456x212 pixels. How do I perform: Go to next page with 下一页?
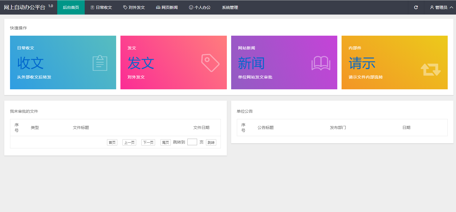[148, 142]
